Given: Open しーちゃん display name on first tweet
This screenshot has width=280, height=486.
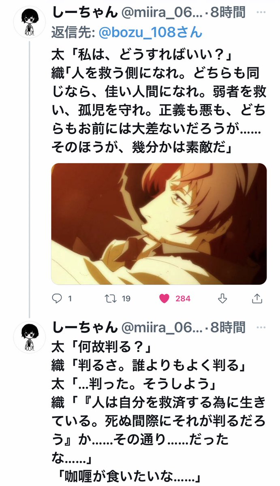Looking at the screenshot, I should pos(83,12).
